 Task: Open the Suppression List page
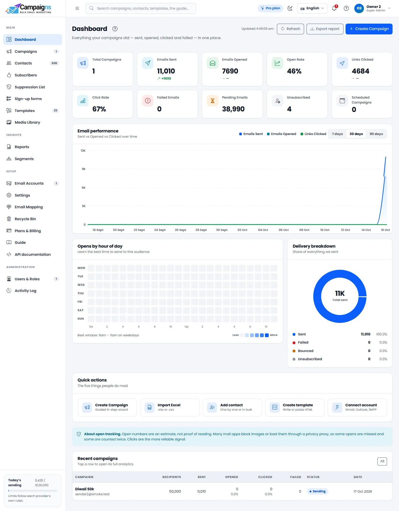pos(33,87)
